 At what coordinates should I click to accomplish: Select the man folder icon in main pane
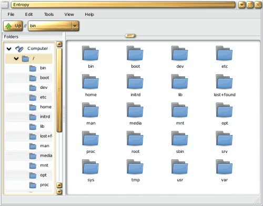coord(90,110)
